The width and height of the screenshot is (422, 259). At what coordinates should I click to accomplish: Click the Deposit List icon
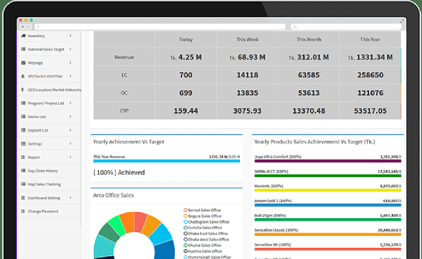coord(23,130)
